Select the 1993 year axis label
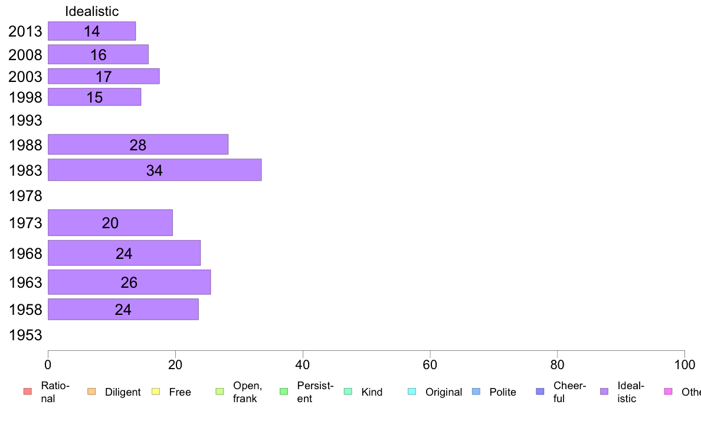This screenshot has width=701, height=434. tap(25, 120)
